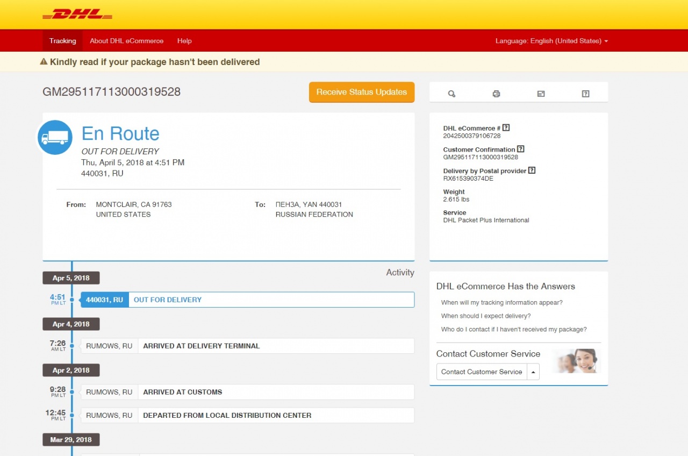Click the customer service agent photo
This screenshot has height=456, width=688.
click(576, 361)
